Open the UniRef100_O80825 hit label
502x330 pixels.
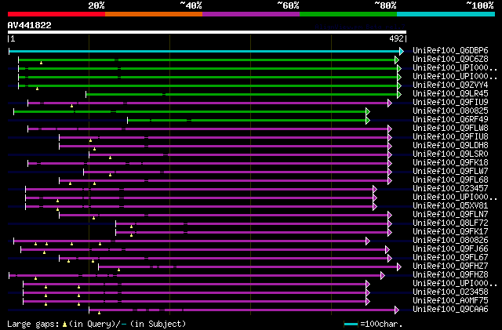tap(450, 111)
